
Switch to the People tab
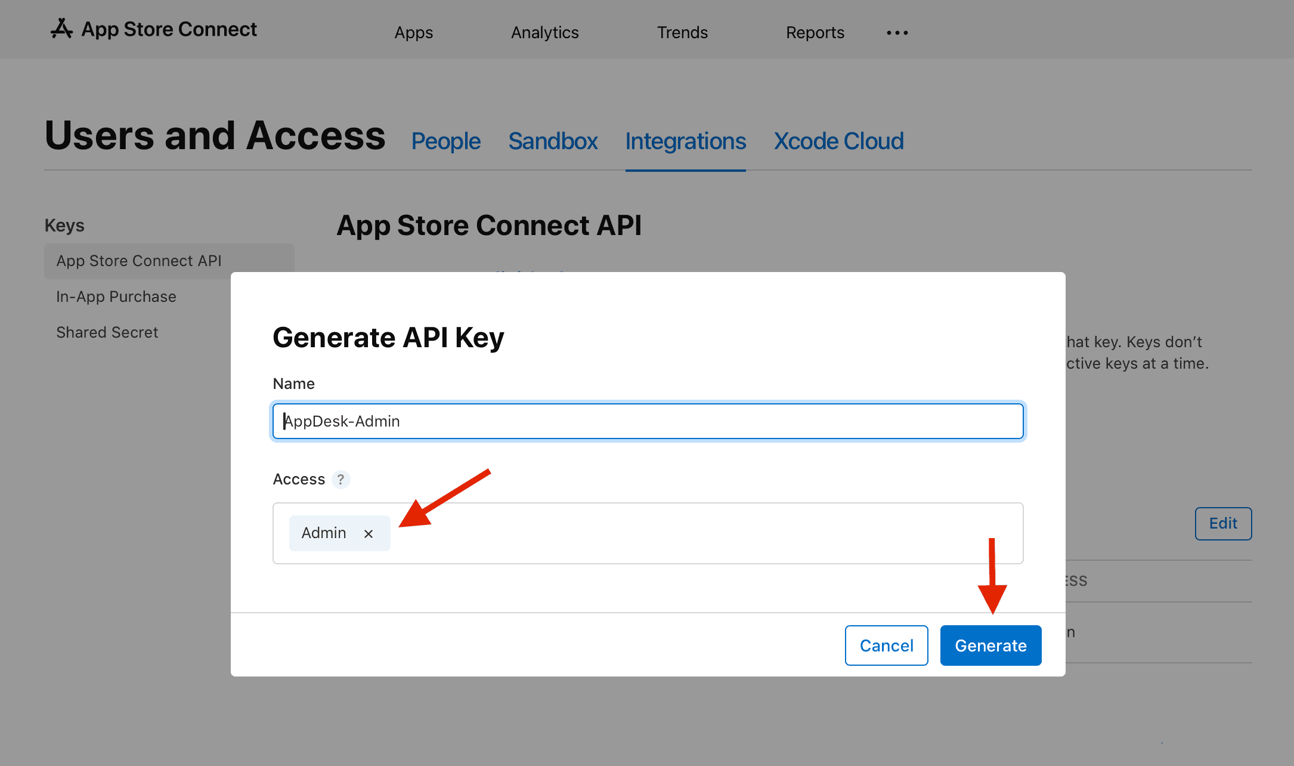445,141
